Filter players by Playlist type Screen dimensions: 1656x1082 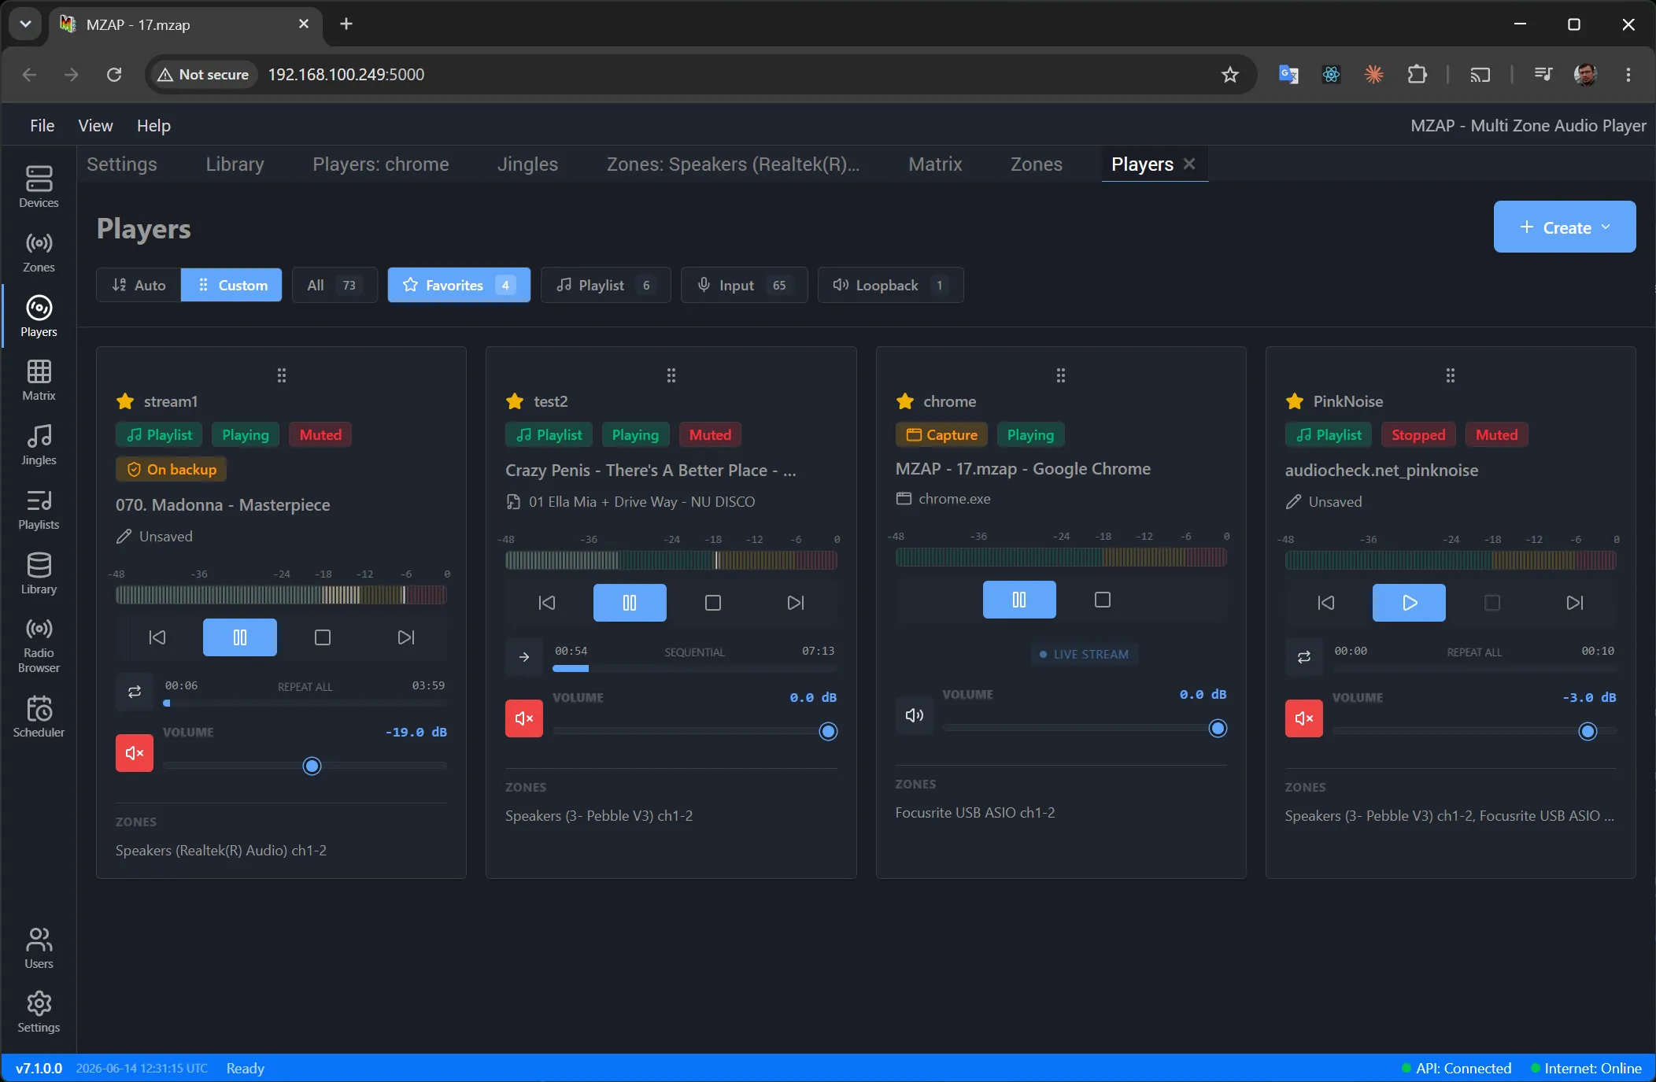[x=605, y=285]
